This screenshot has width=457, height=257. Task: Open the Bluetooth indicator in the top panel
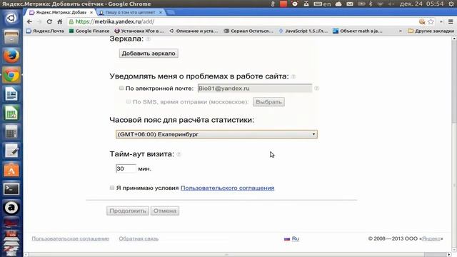[371, 4]
